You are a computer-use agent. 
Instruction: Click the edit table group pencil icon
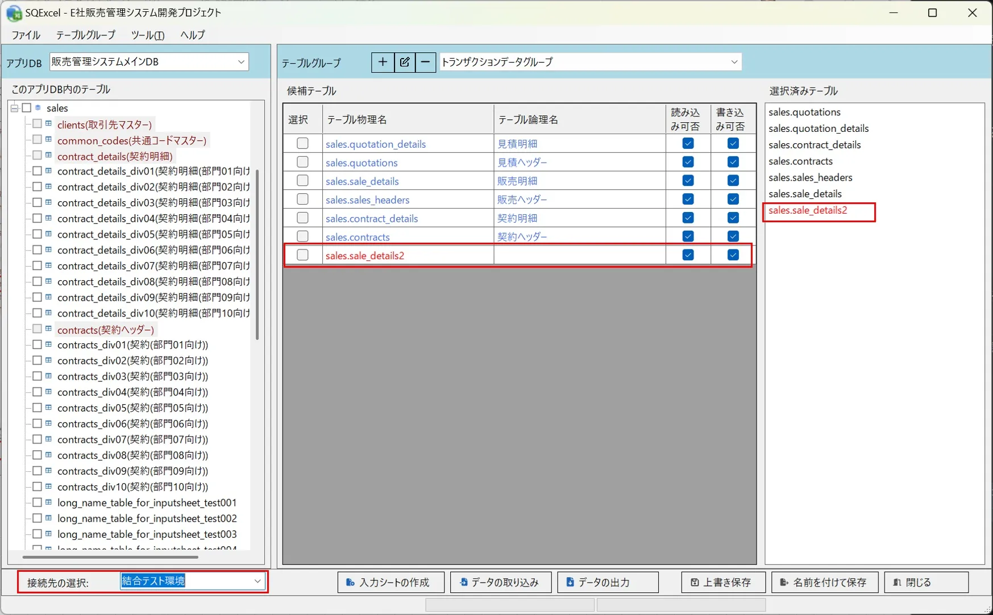[404, 62]
